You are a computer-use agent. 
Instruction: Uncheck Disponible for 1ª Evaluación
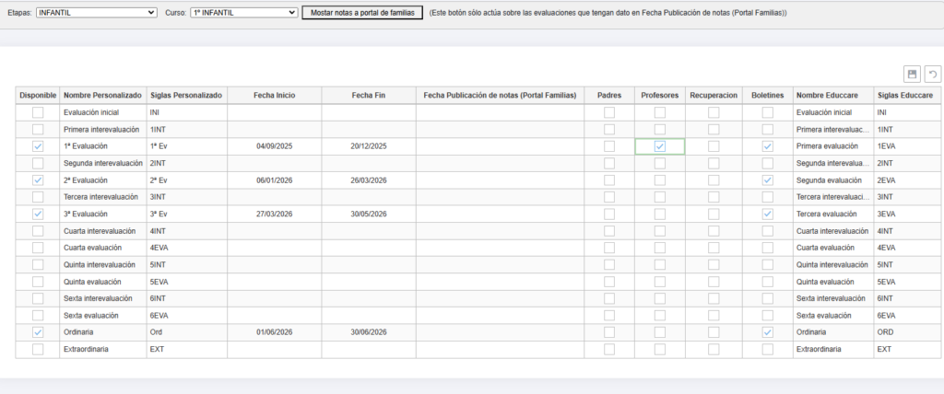[x=38, y=146]
